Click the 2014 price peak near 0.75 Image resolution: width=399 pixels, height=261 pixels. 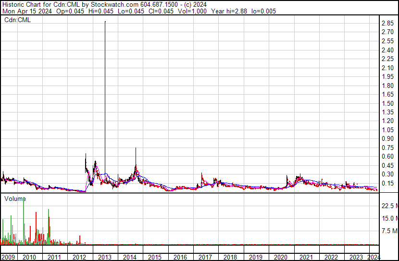point(136,149)
